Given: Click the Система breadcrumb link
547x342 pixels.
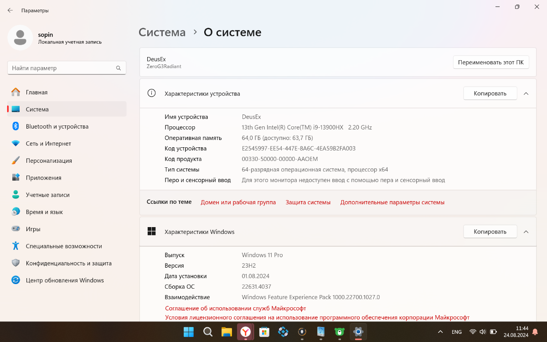Looking at the screenshot, I should [162, 32].
